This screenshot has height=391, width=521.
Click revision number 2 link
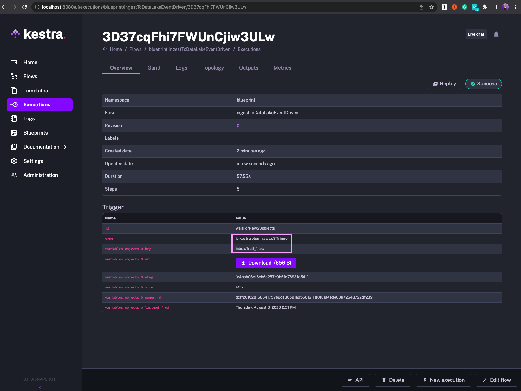[x=238, y=125]
